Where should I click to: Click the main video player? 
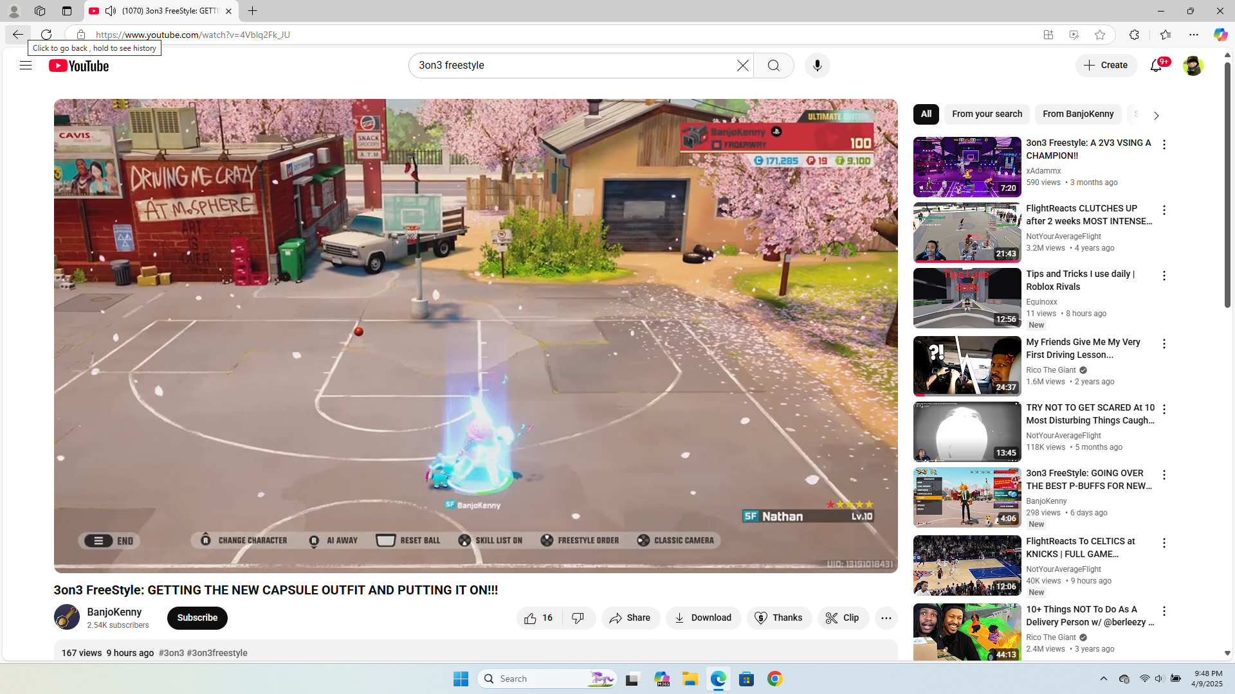[475, 335]
